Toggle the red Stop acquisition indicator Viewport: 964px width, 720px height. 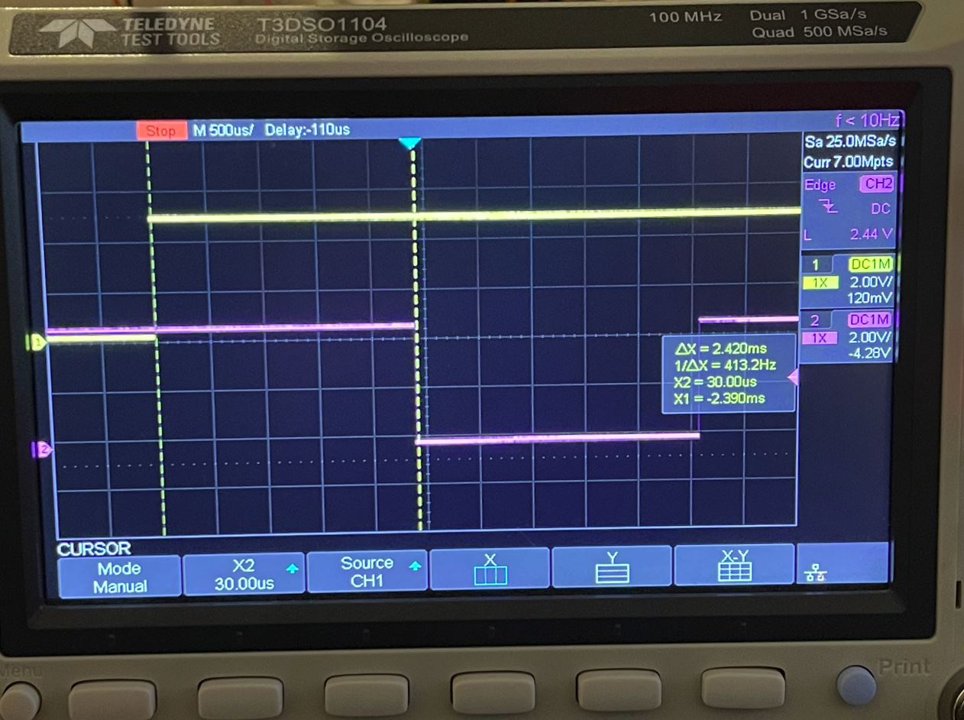[x=160, y=131]
